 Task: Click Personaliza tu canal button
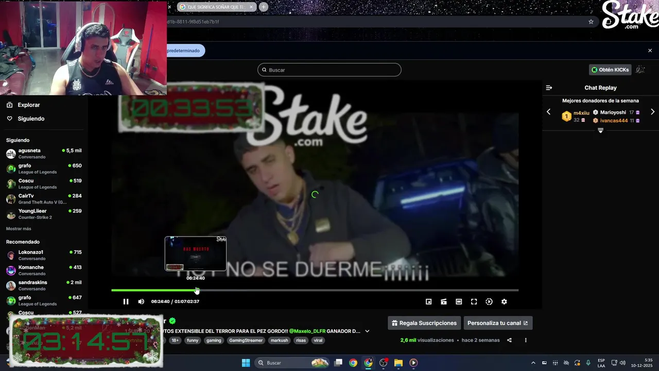pyautogui.click(x=498, y=323)
